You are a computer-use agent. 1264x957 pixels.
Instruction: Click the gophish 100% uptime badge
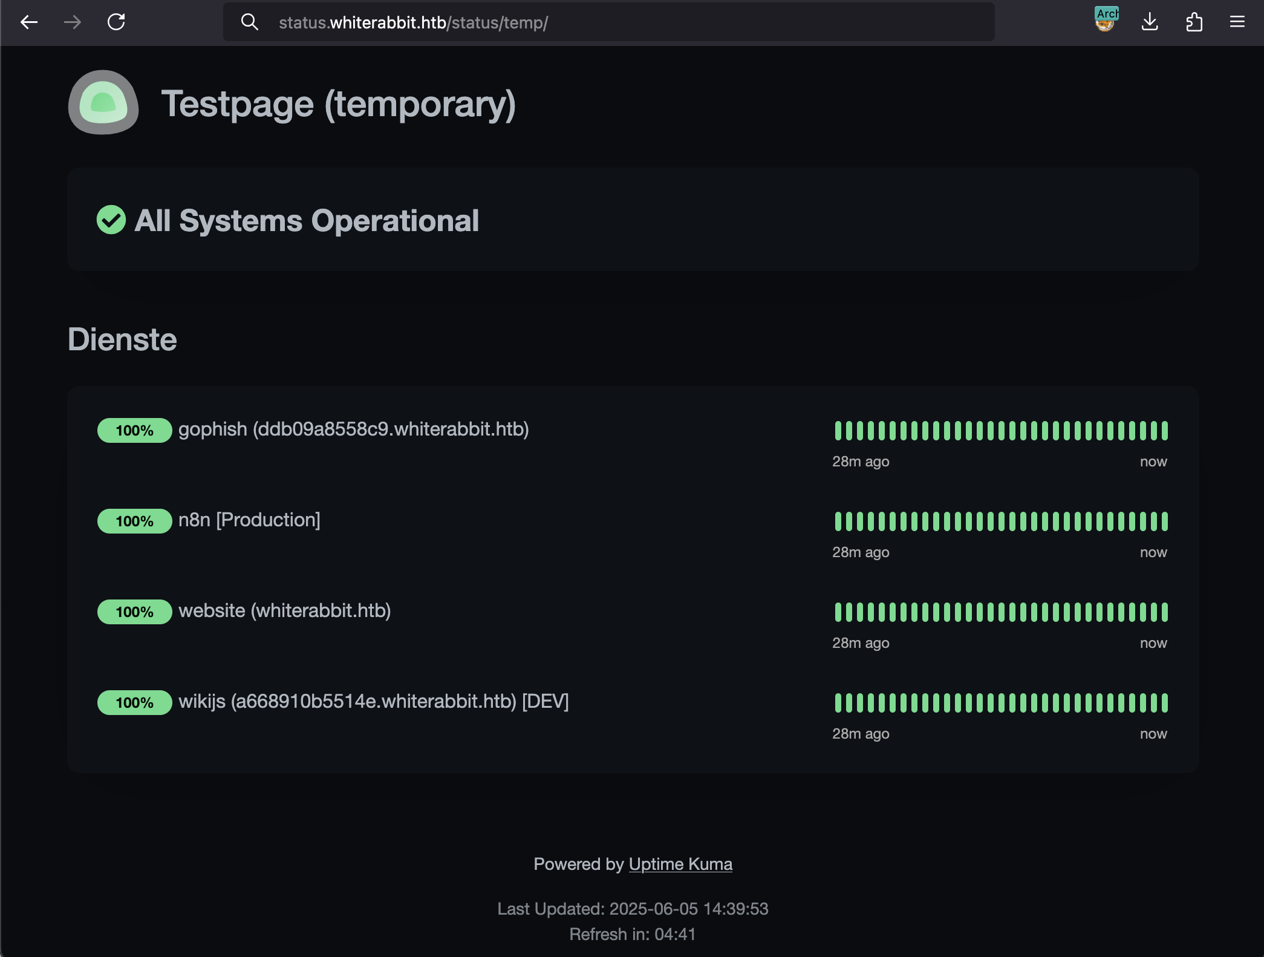pos(134,430)
